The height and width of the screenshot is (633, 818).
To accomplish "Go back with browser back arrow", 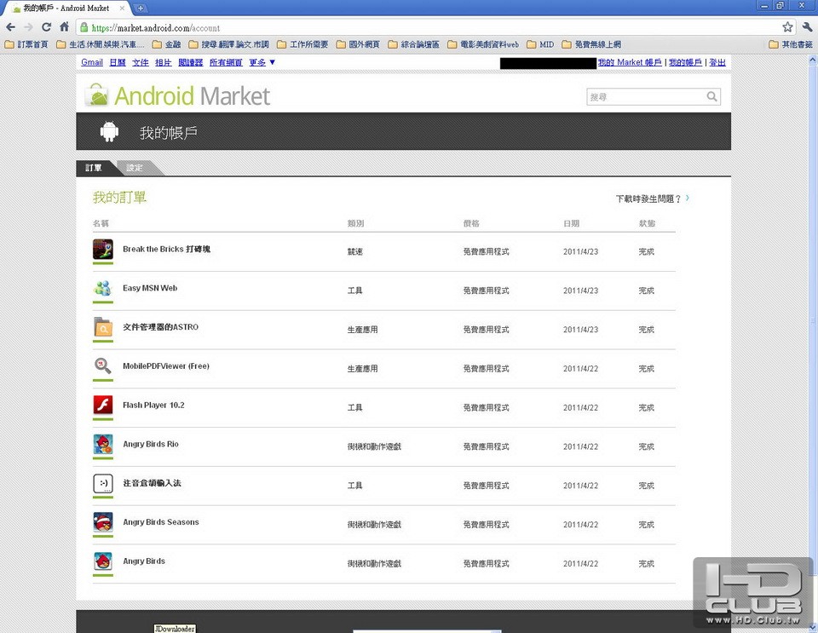I will pyautogui.click(x=11, y=27).
